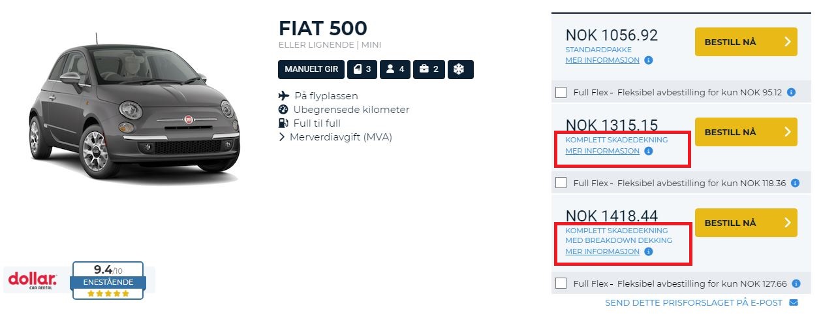Image resolution: width=821 pixels, height=322 pixels.
Task: Click the envelope e-mail icon
Action: coord(794,302)
